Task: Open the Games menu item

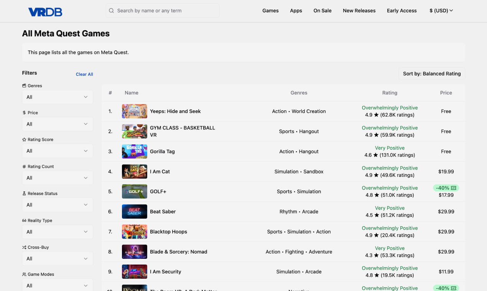Action: pos(270,11)
